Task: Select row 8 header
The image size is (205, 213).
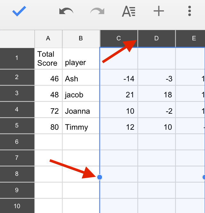Action: (17, 174)
